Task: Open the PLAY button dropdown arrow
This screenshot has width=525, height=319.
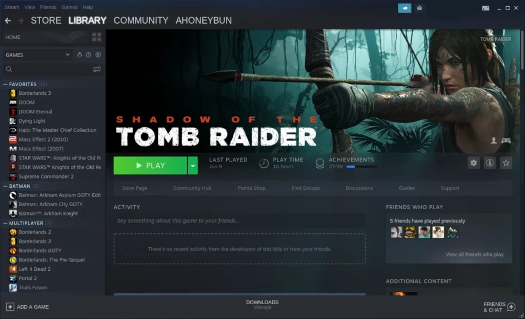Action: pos(193,166)
